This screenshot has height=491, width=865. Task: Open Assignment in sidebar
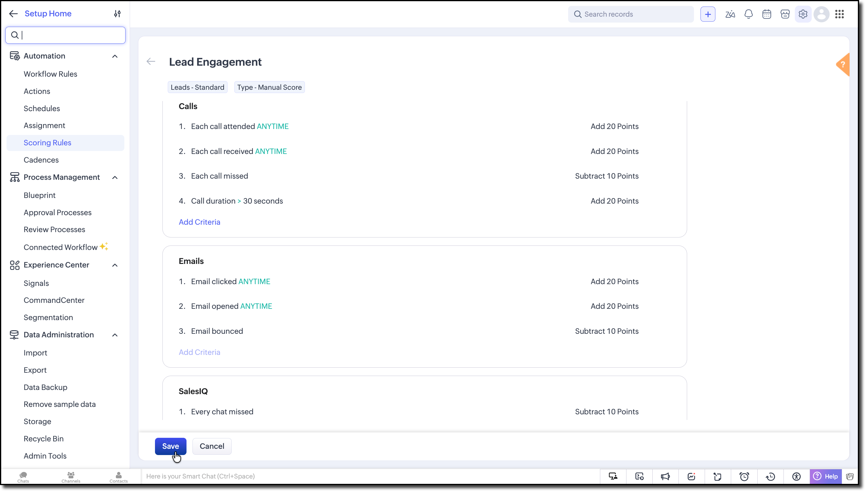[44, 125]
